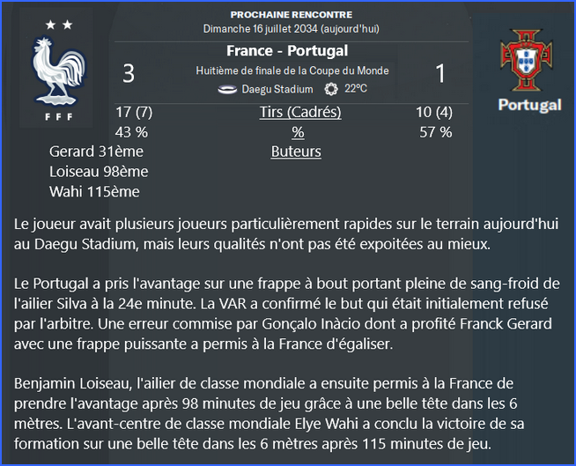Click the stadium icon beside Daegu Stadium
Viewport: 576px width, 466px height.
point(227,89)
